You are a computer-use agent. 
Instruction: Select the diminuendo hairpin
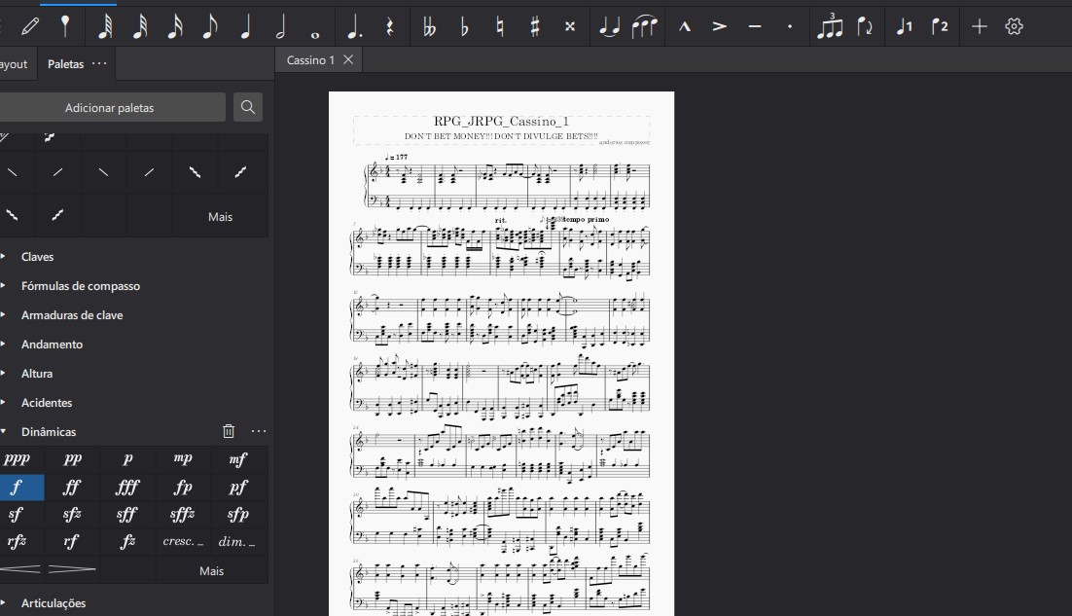72,569
